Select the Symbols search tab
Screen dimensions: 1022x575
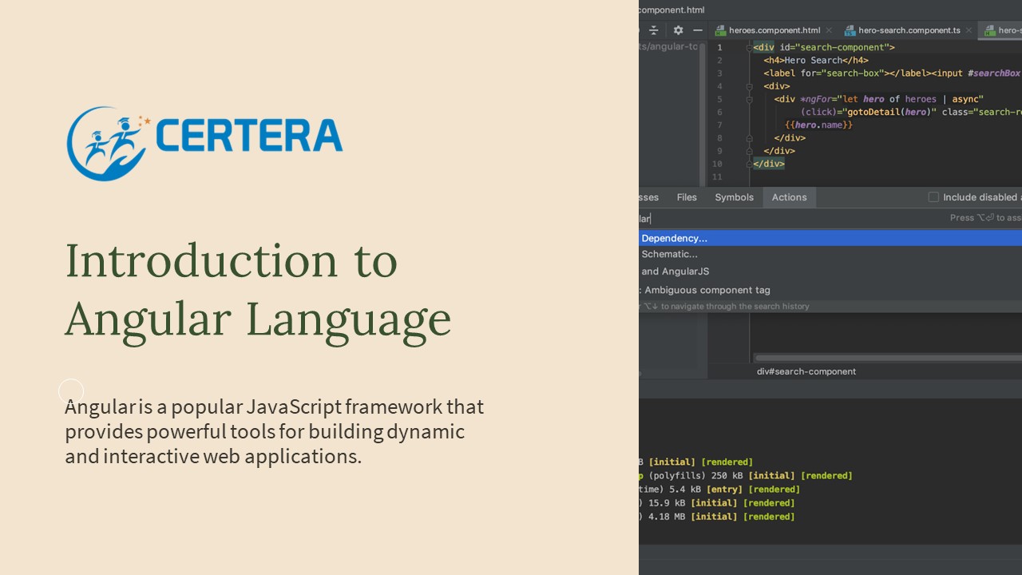pyautogui.click(x=734, y=197)
